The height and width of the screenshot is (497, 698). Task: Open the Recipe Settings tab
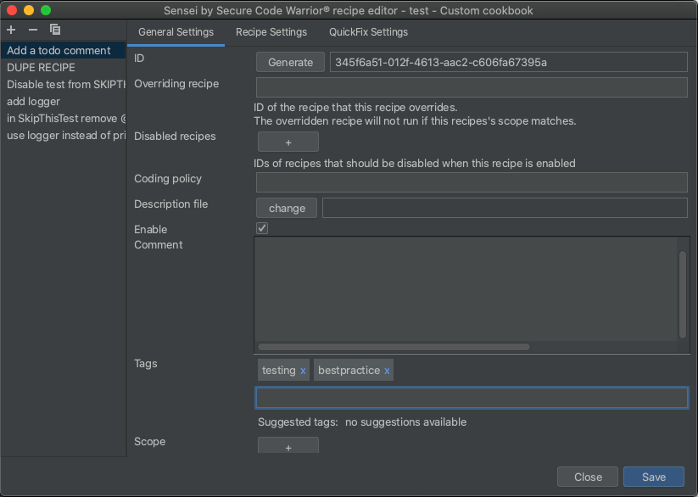271,32
